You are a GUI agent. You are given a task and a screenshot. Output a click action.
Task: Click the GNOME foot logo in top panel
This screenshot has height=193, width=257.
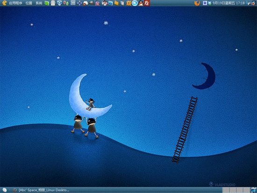tap(4, 3)
